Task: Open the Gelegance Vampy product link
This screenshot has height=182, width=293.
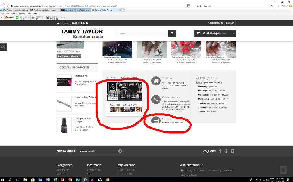Action: 84,120
